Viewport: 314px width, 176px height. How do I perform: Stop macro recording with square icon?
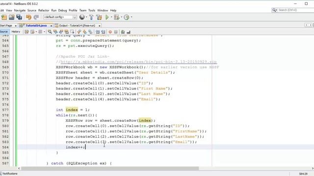(x=116, y=32)
